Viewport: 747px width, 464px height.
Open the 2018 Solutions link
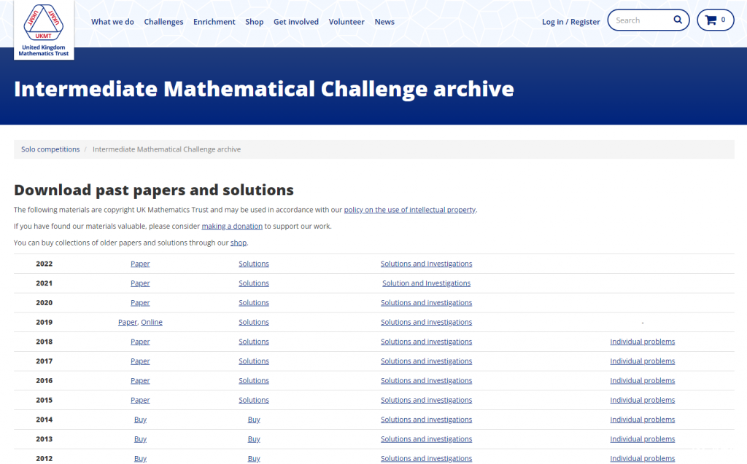(x=254, y=342)
